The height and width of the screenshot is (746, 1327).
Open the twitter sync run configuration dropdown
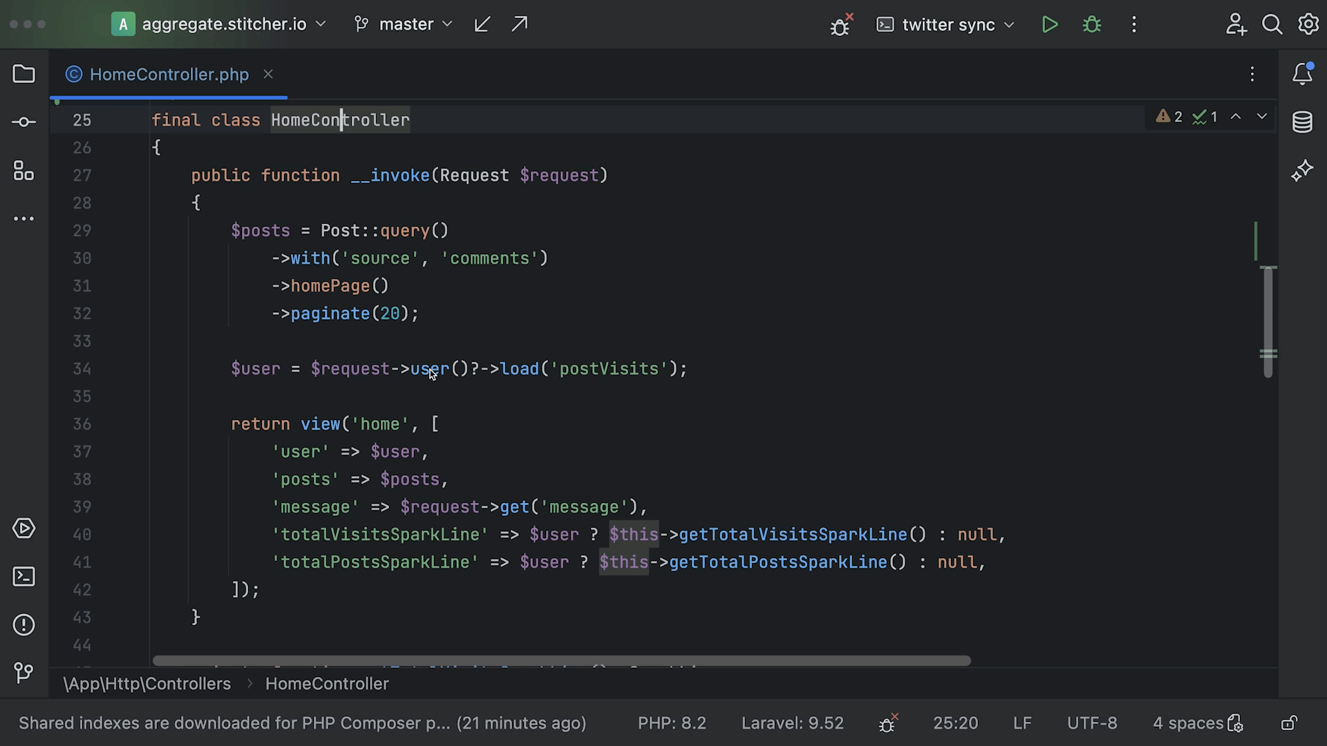click(947, 25)
